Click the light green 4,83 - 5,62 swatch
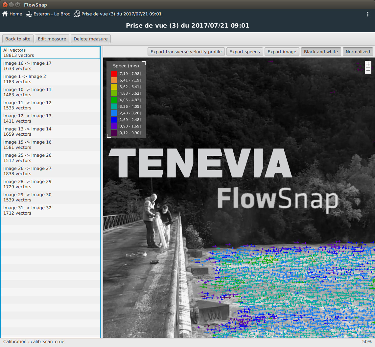The image size is (375, 347). coord(114,93)
